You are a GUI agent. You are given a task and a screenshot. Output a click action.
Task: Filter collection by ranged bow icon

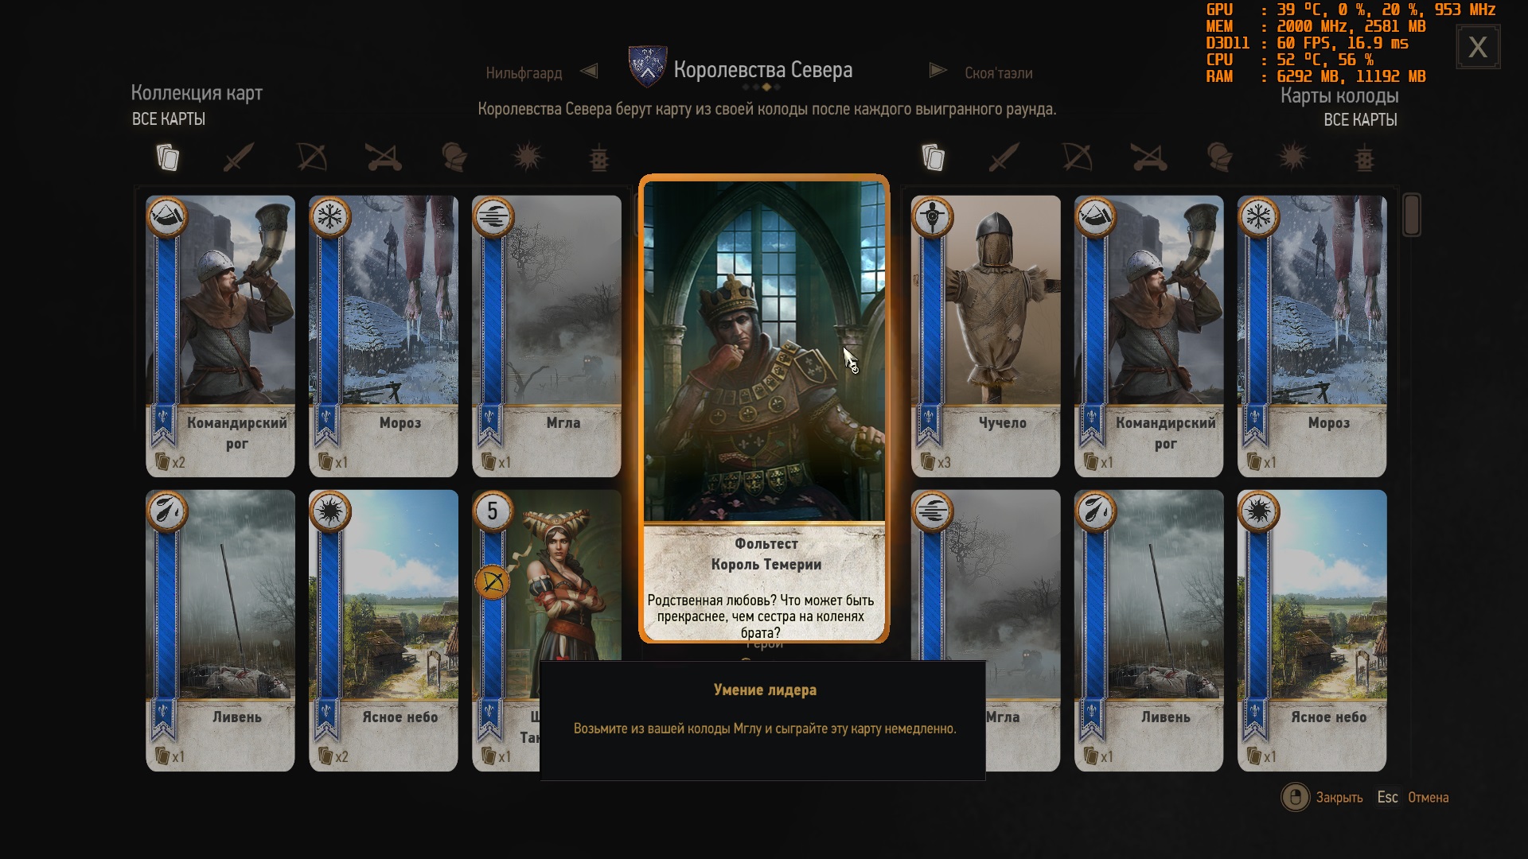click(x=312, y=157)
